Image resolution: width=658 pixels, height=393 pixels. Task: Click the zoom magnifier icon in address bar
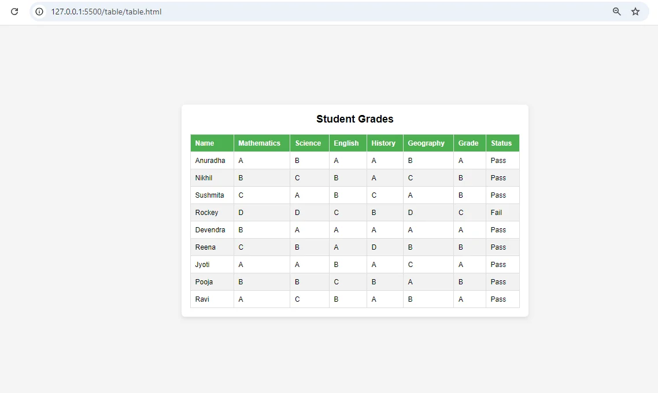click(x=616, y=11)
